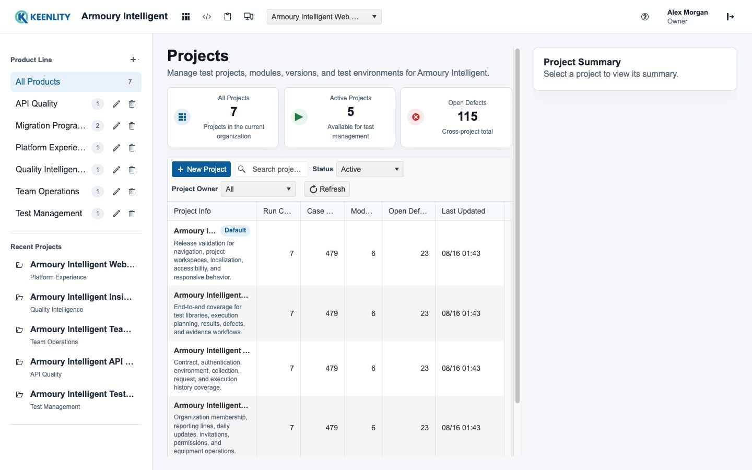Select All Products in Product Line list
This screenshot has width=752, height=470.
[x=76, y=82]
